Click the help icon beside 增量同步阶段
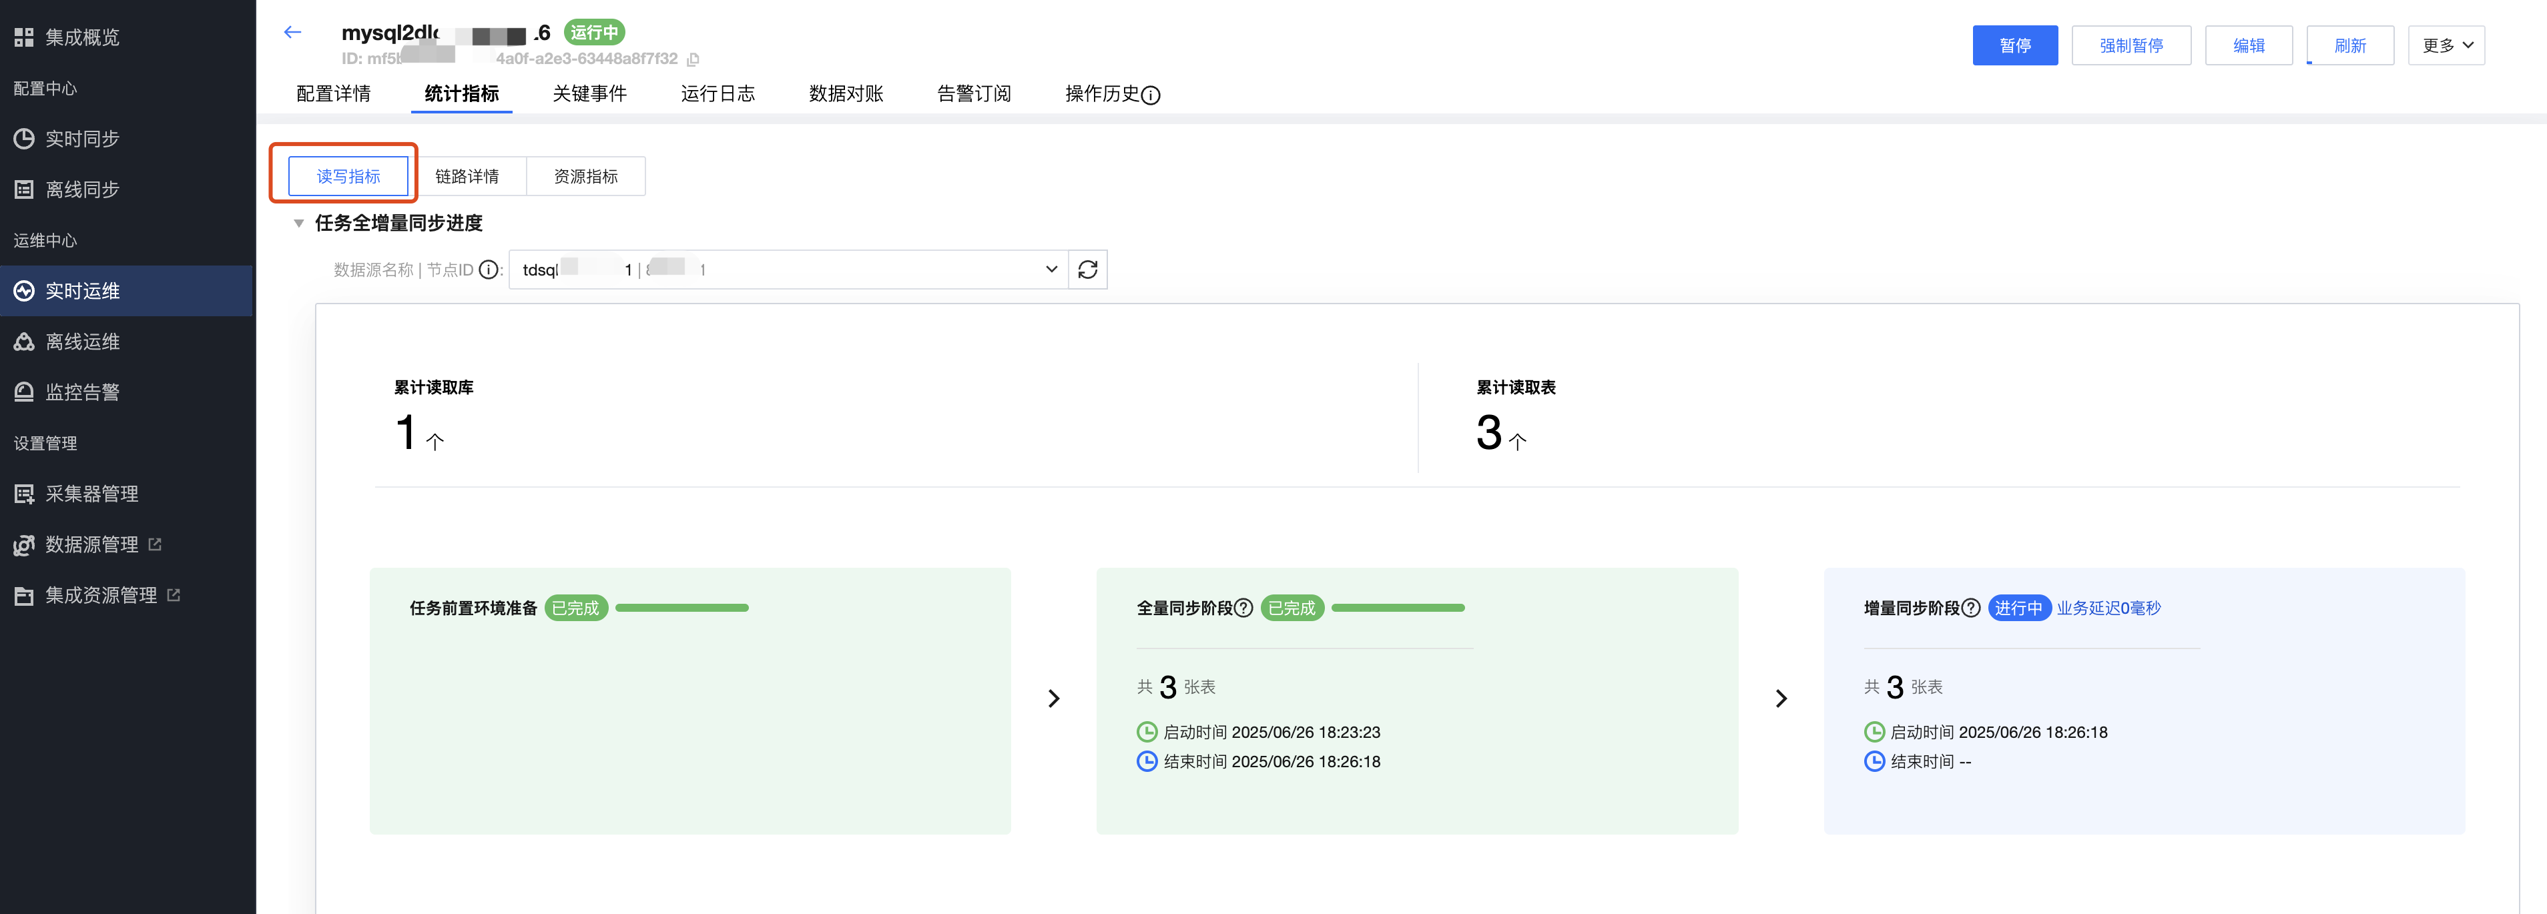 coord(1970,608)
